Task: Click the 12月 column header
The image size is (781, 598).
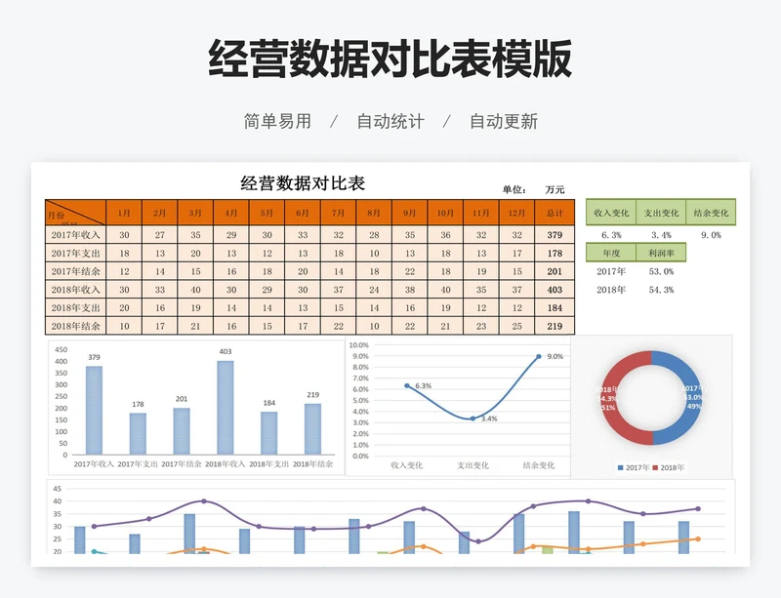Action: tap(516, 213)
